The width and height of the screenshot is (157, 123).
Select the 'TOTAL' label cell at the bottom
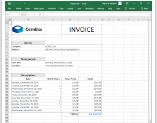coord(70,114)
